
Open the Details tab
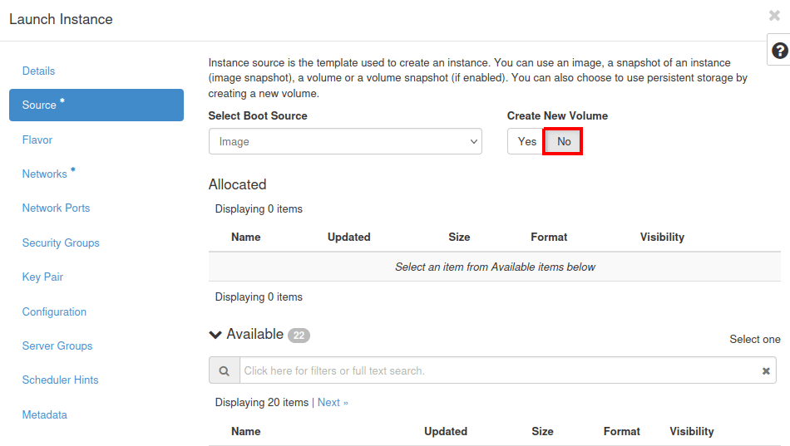coord(38,71)
